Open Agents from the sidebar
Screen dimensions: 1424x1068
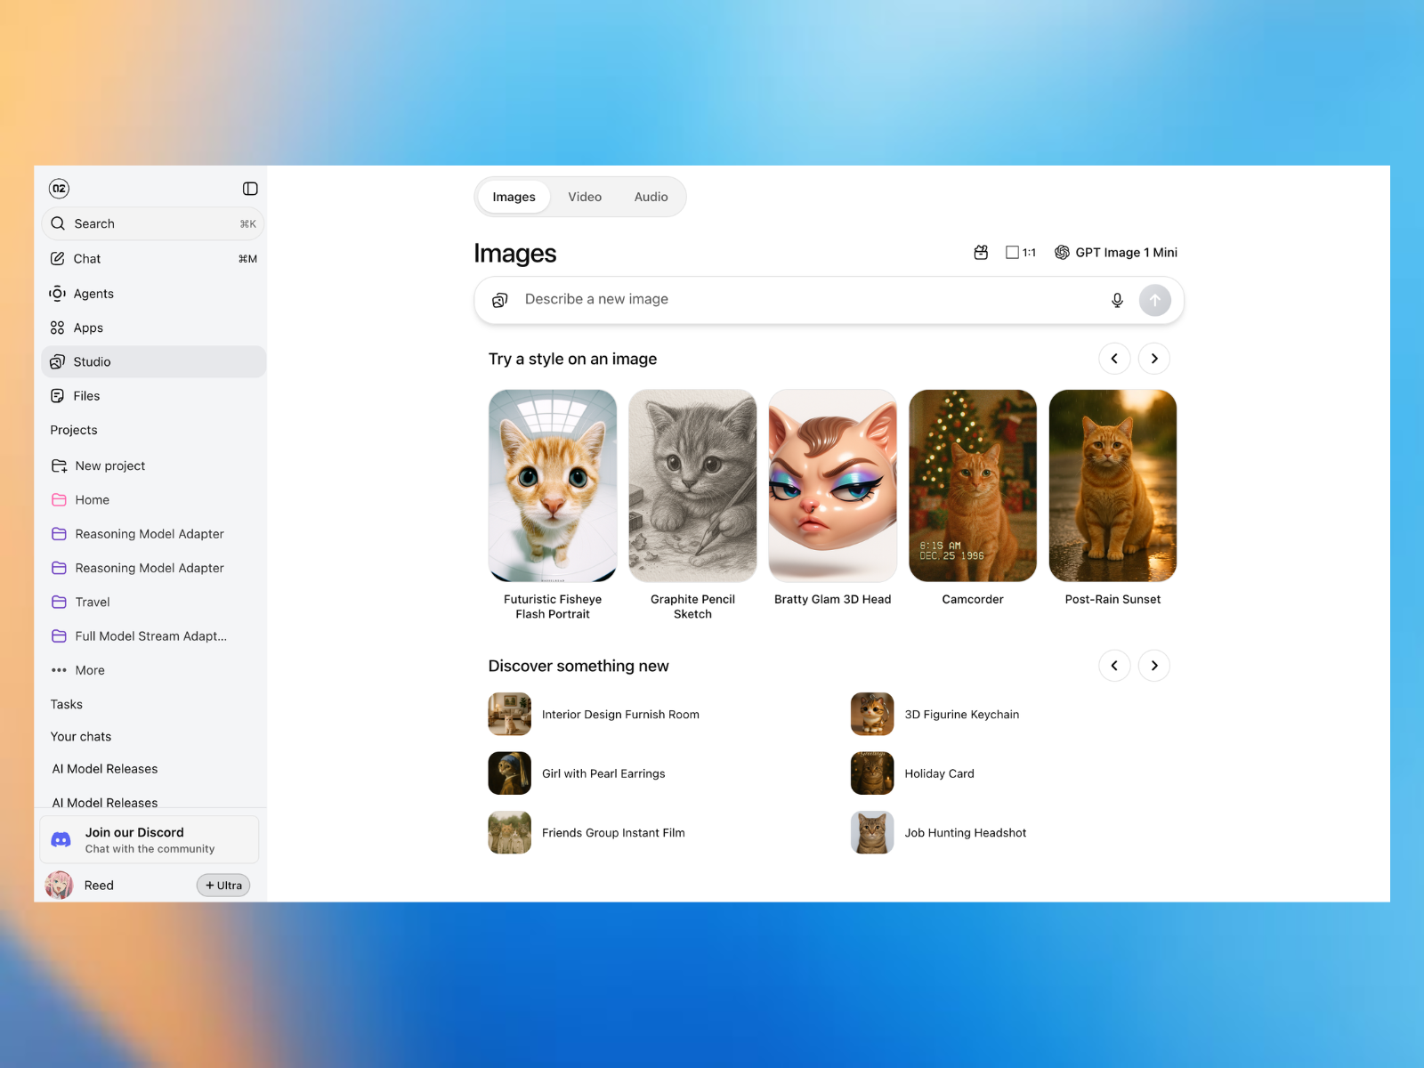(x=93, y=294)
